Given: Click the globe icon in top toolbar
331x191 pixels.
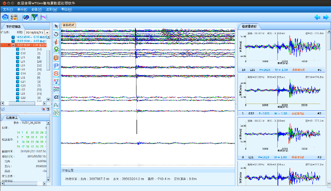Looking at the screenshot, I should point(26,17).
